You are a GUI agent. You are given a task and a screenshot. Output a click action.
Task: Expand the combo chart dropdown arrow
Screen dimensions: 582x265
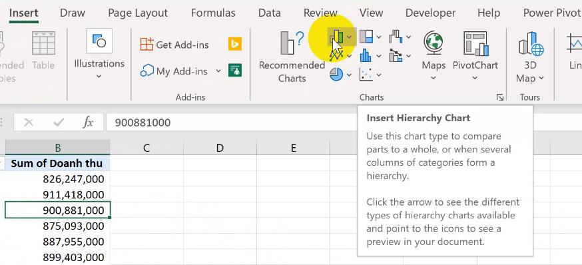[x=408, y=56]
